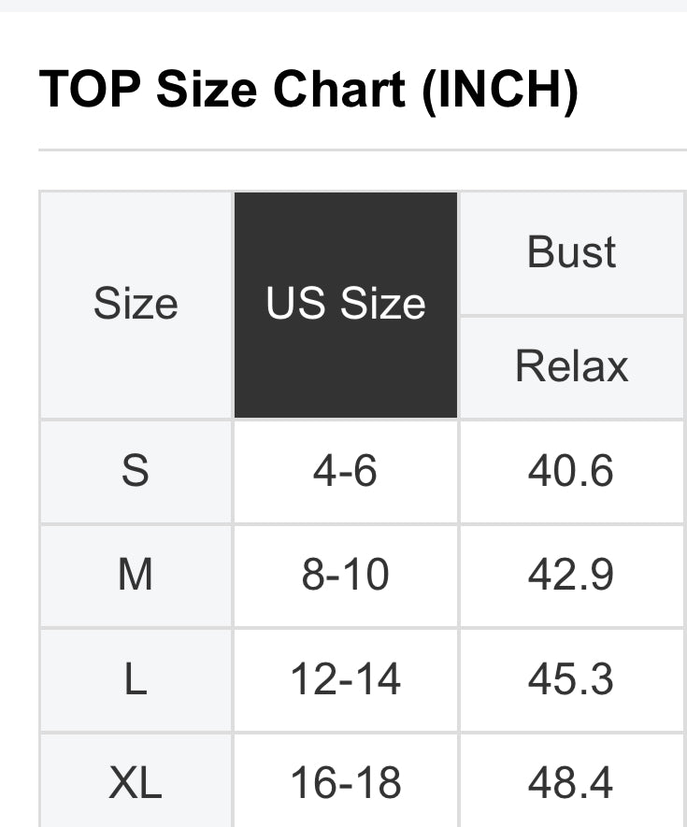Select the S size cell
This screenshot has height=827, width=687.
pyautogui.click(x=136, y=471)
